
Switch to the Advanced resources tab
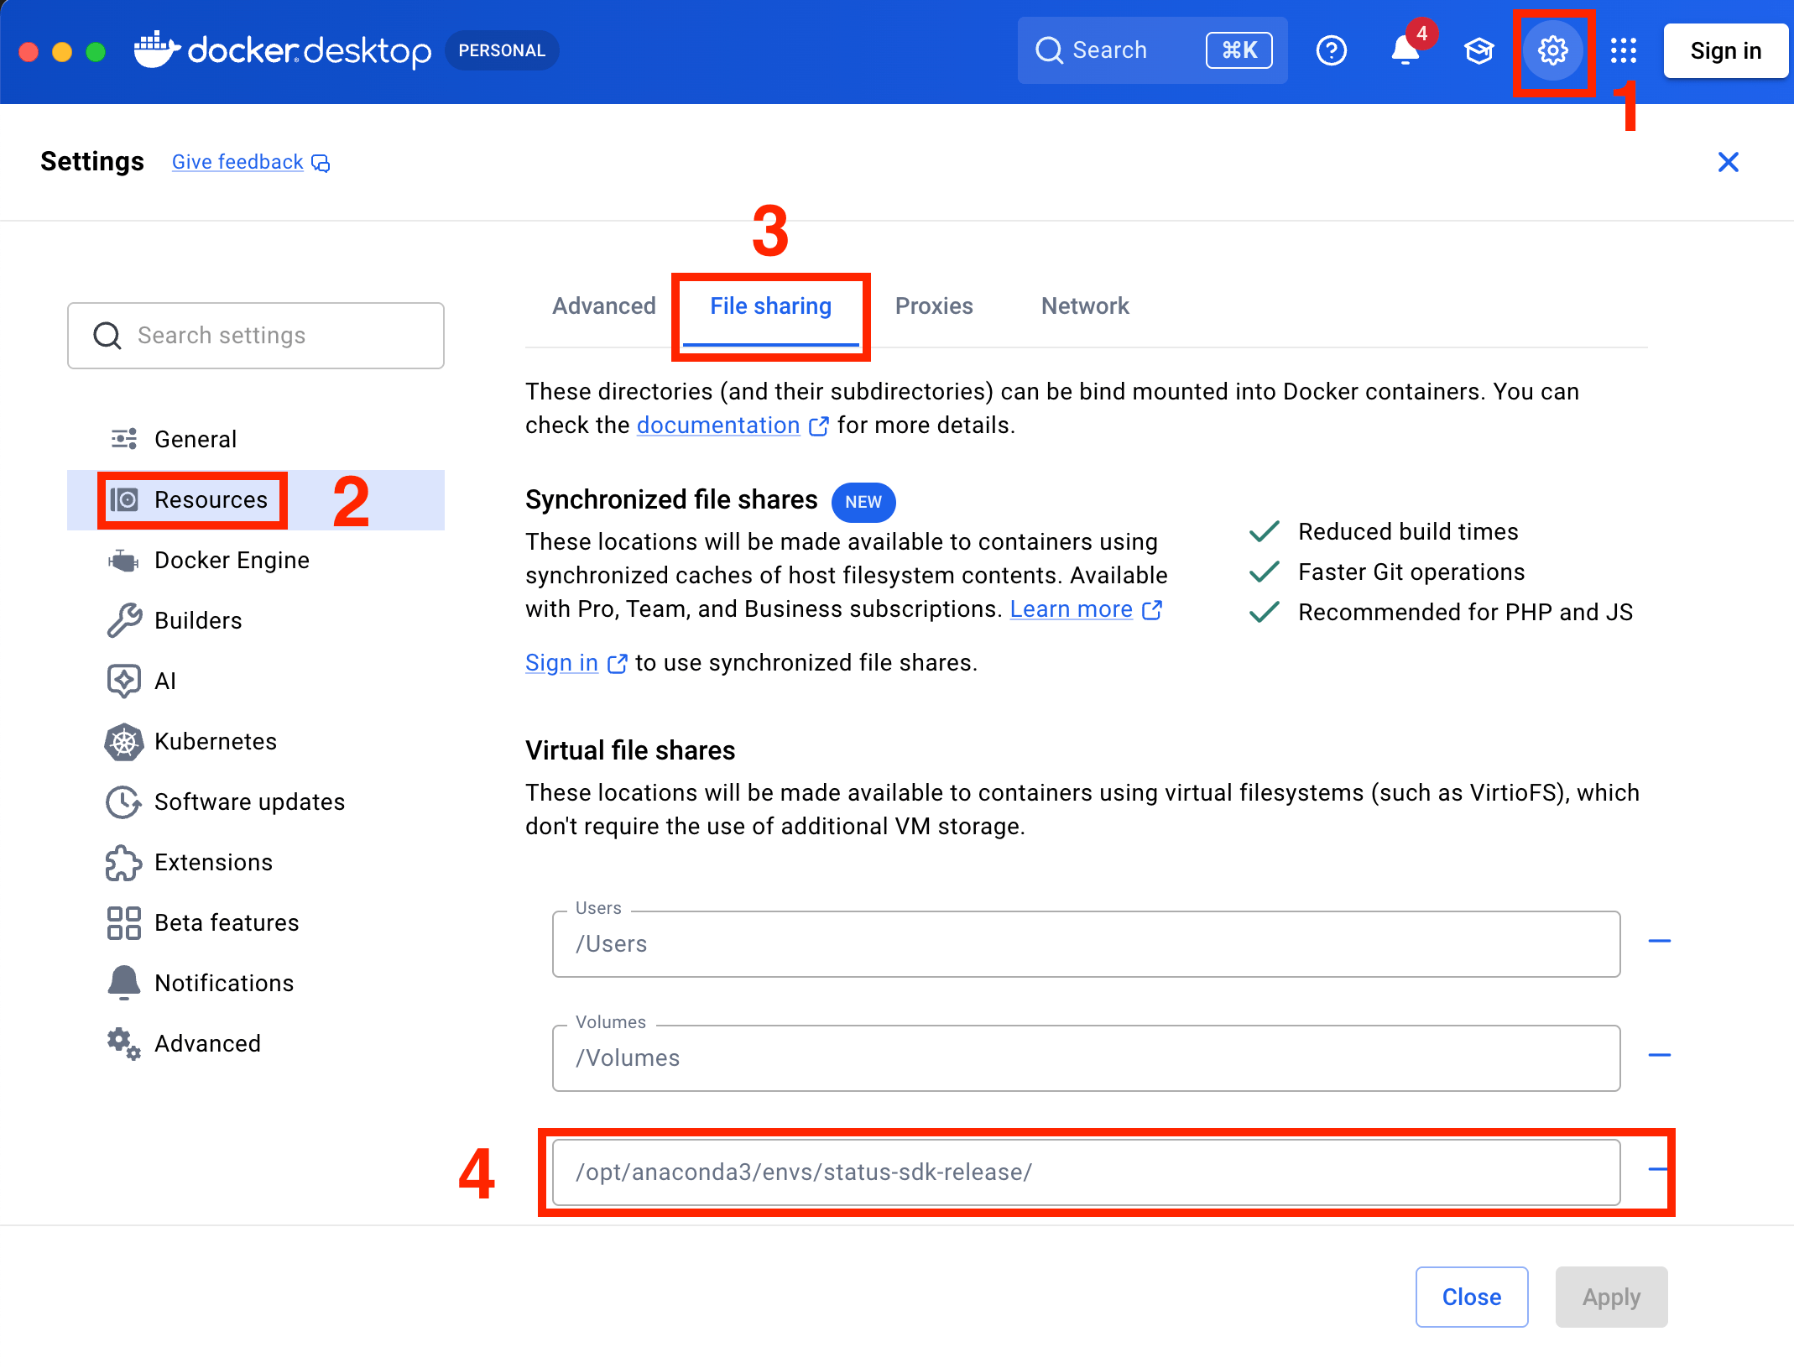[x=604, y=306]
